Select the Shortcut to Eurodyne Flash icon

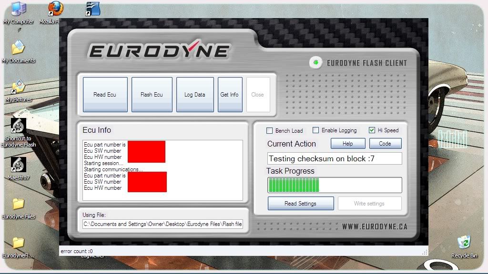[19, 126]
